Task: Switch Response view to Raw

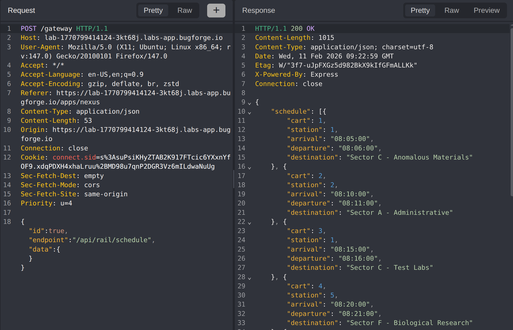Action: (x=451, y=10)
